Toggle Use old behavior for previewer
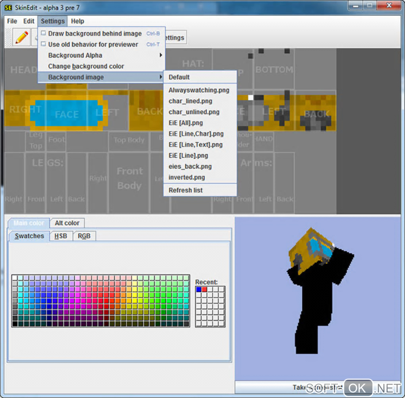This screenshot has height=398, width=405. point(101,44)
